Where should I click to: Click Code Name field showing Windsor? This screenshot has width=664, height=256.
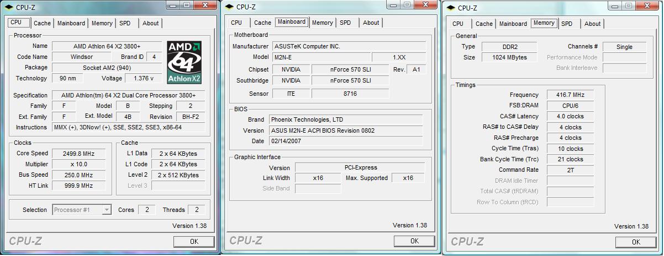pos(82,57)
